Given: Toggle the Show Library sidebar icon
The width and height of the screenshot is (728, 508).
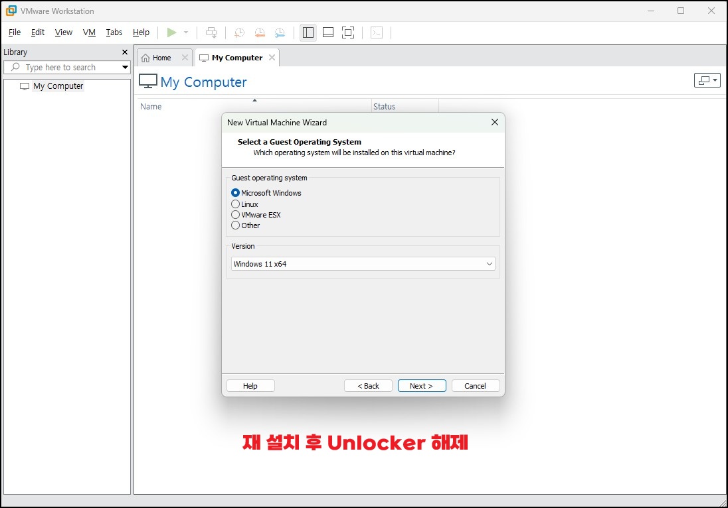Looking at the screenshot, I should 308,32.
